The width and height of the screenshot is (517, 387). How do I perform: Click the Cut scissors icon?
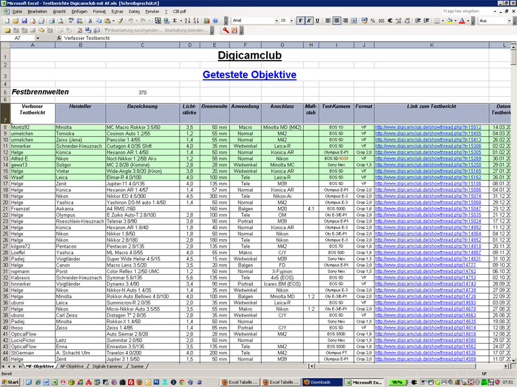coord(90,21)
